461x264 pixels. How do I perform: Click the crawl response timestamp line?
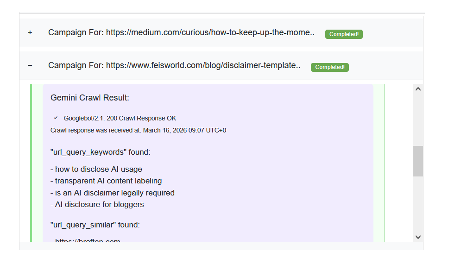[138, 130]
